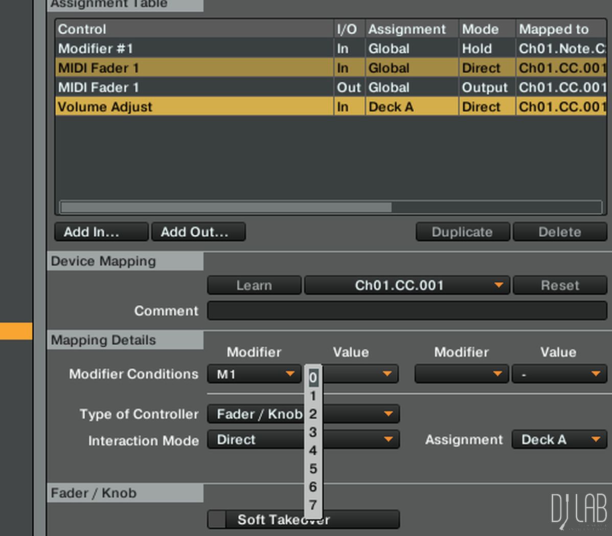Select the Modifier #1 table row
Image resolution: width=612 pixels, height=536 pixels.
point(194,49)
